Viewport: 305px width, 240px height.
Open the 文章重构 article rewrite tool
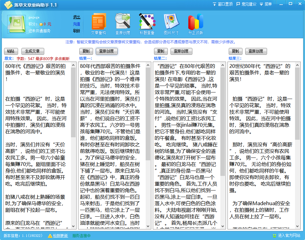99,24
